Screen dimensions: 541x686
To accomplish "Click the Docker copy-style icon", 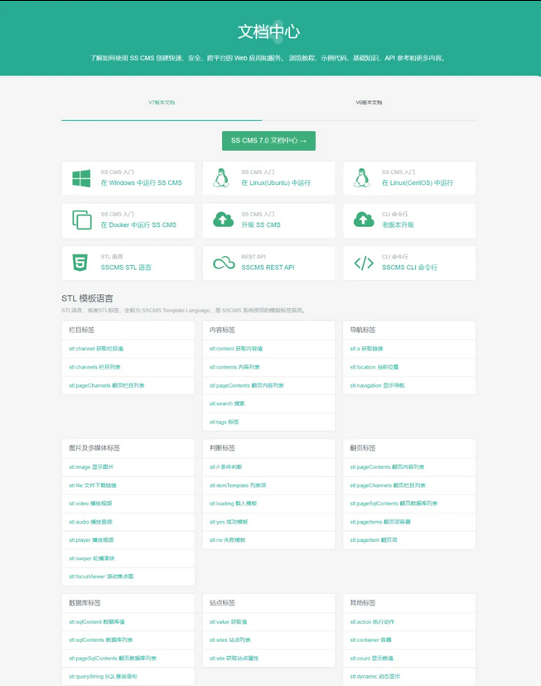I will click(81, 220).
